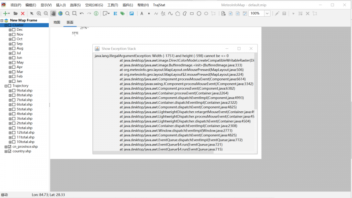Click the red Remove Layer X icon
The height and width of the screenshot is (198, 352).
23,14
